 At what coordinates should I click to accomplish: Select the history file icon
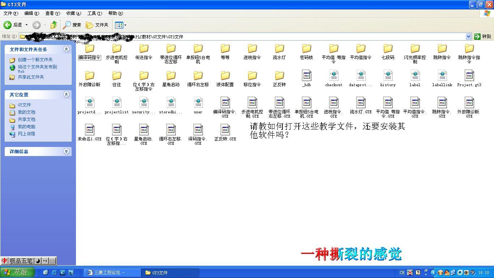pyautogui.click(x=388, y=76)
